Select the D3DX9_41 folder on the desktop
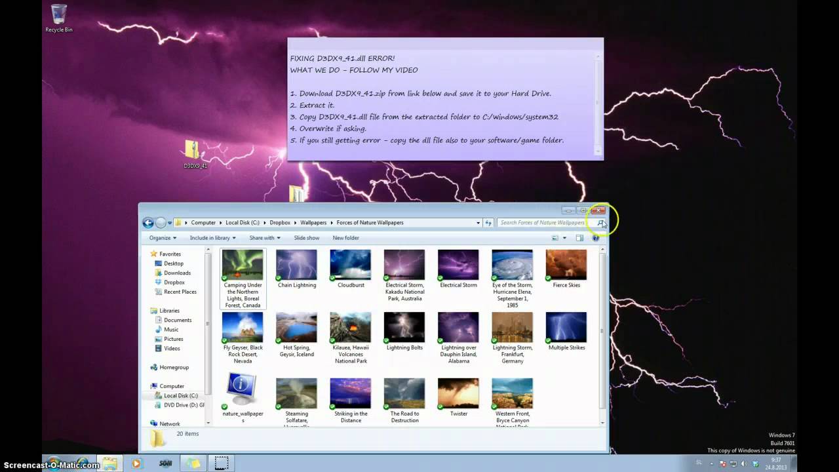Viewport: 839px width, 472px height. (x=195, y=155)
